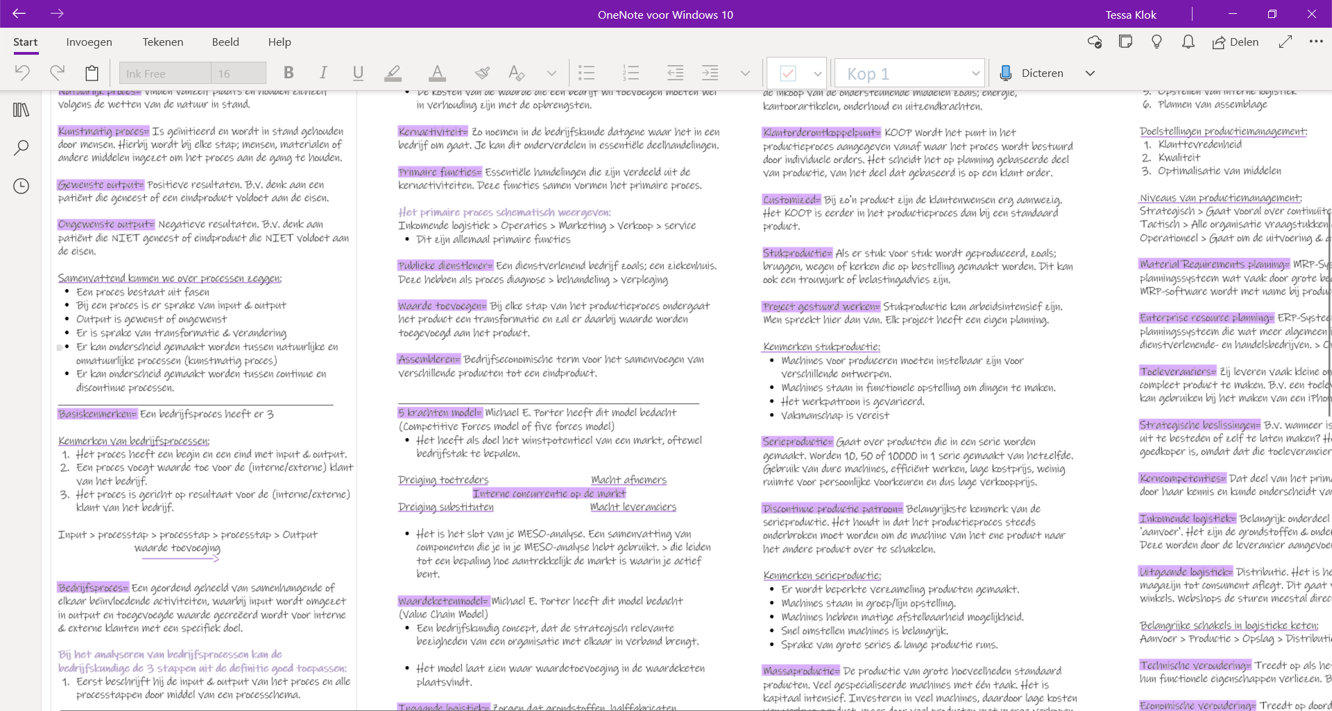
Task: Open the Invoegen tab
Action: coord(89,42)
